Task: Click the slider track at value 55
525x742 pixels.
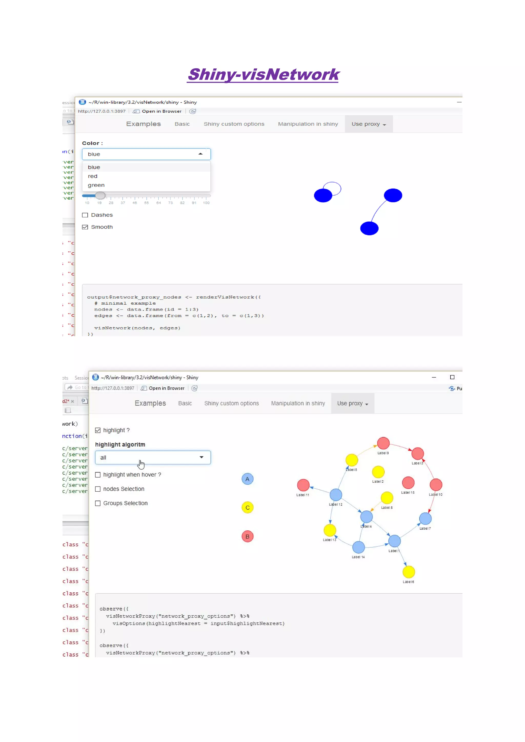Action: pos(146,196)
